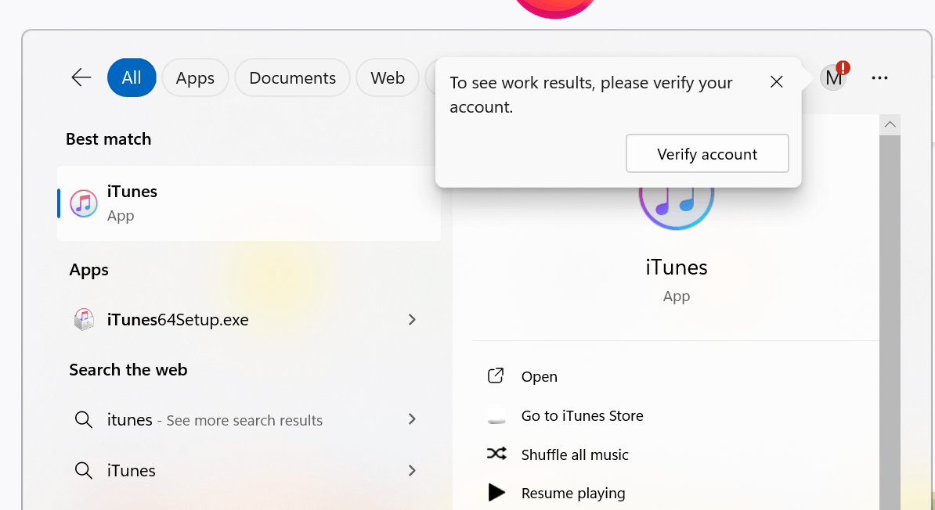Switch to the Documents filter tab
The width and height of the screenshot is (935, 510).
pyautogui.click(x=292, y=77)
